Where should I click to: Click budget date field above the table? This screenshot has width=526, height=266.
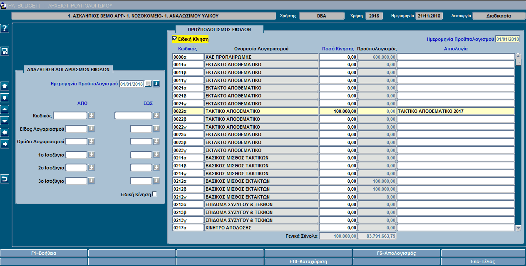508,39
